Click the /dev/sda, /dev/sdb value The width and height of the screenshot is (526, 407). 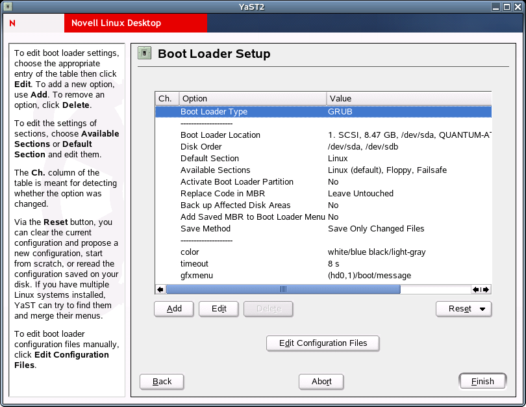[363, 147]
